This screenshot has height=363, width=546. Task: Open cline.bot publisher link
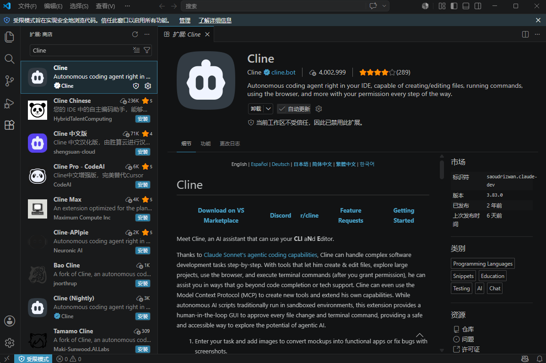pos(283,72)
